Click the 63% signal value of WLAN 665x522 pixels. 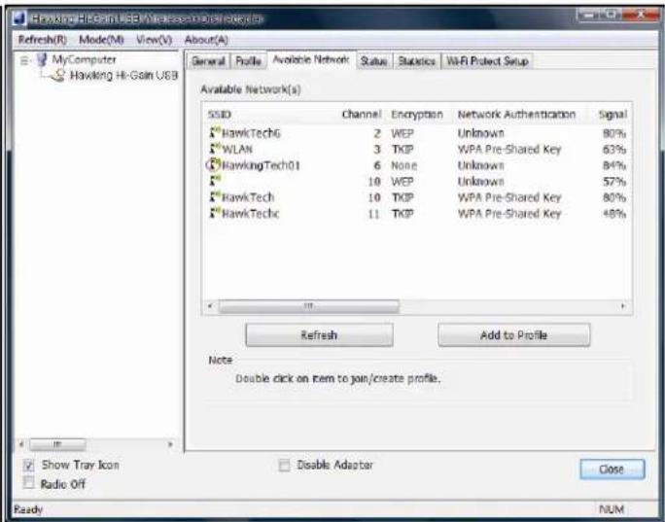(614, 150)
